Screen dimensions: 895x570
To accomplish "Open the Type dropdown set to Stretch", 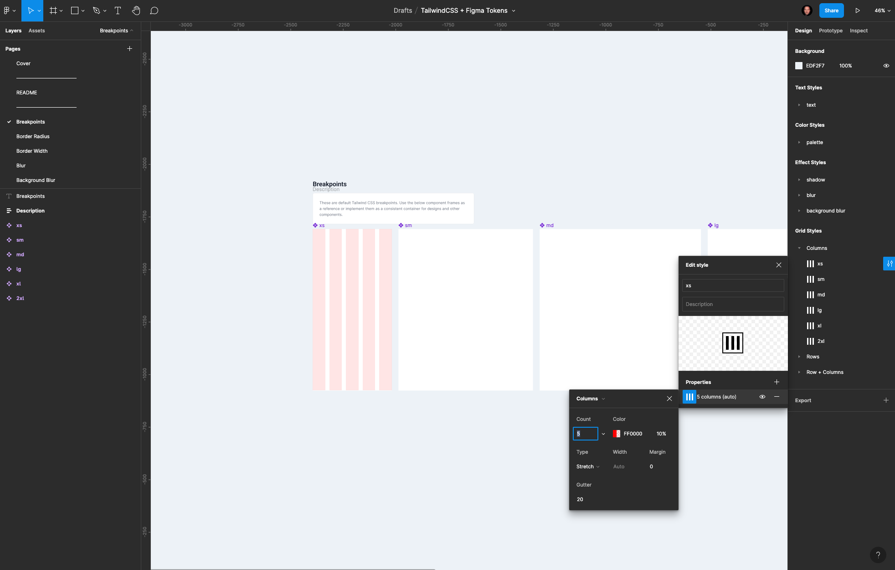I will click(x=587, y=466).
